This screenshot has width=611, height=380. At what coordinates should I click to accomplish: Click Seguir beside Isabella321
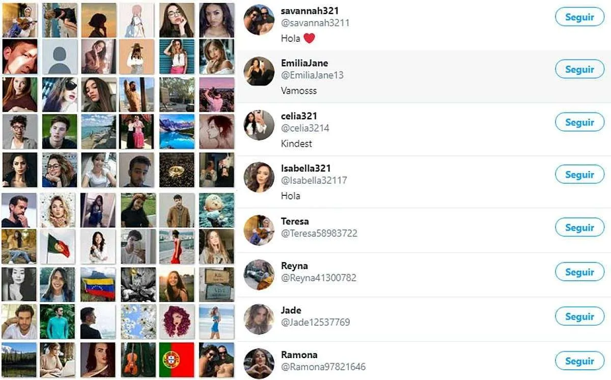click(579, 174)
